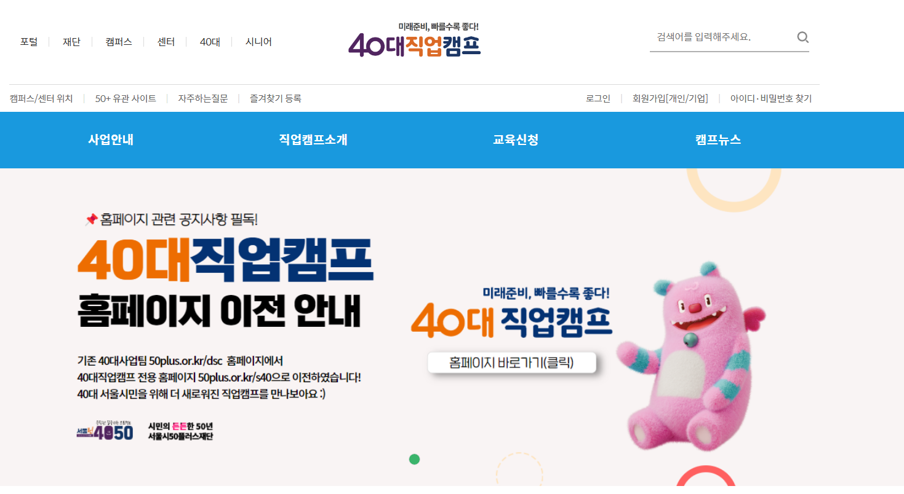Expand the 교육신청 navigation menu
This screenshot has height=494, width=904.
coord(516,139)
